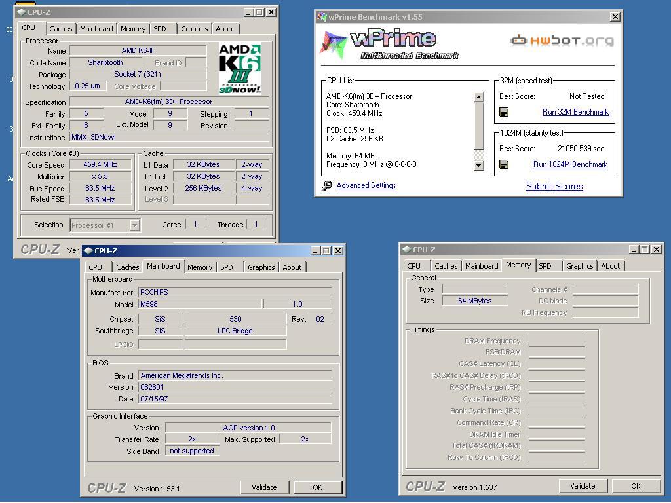The height and width of the screenshot is (503, 671).
Task: Click the 21050.539 sec best score
Action: pyautogui.click(x=581, y=149)
